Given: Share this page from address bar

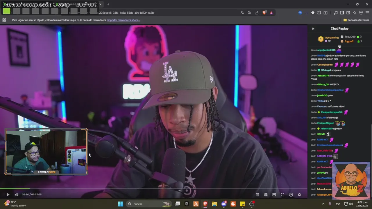Looking at the screenshot, I should coord(257,13).
